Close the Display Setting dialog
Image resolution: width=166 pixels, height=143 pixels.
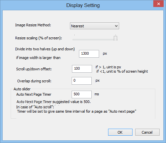158,4
